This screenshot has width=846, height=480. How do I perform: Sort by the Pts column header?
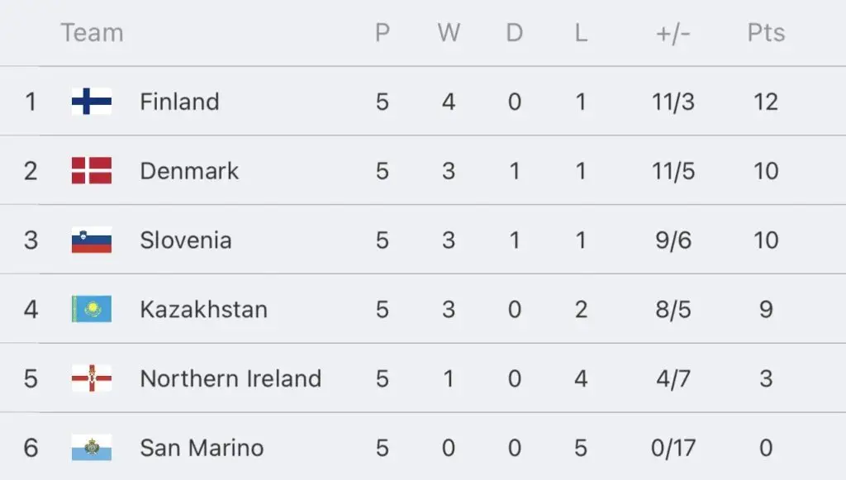[x=766, y=32]
